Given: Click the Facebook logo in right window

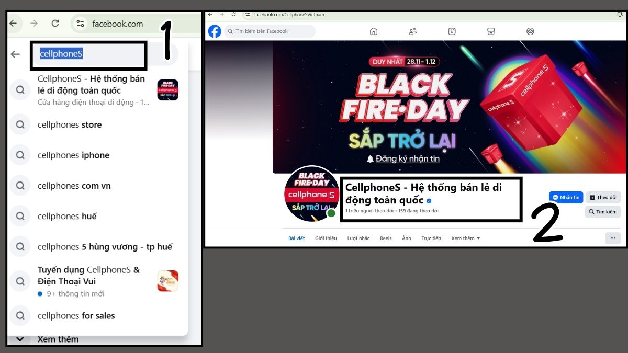Looking at the screenshot, I should [215, 31].
